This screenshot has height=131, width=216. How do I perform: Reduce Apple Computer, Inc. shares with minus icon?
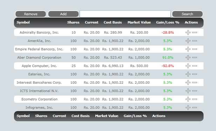click(x=195, y=66)
